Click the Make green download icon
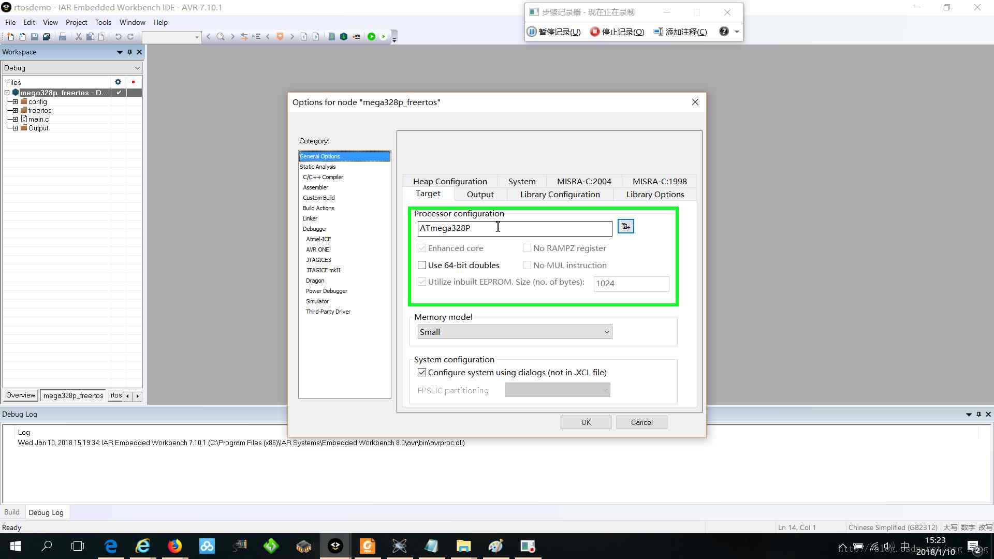The width and height of the screenshot is (994, 559). (344, 37)
